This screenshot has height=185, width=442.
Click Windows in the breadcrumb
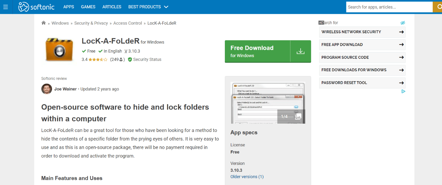60,23
